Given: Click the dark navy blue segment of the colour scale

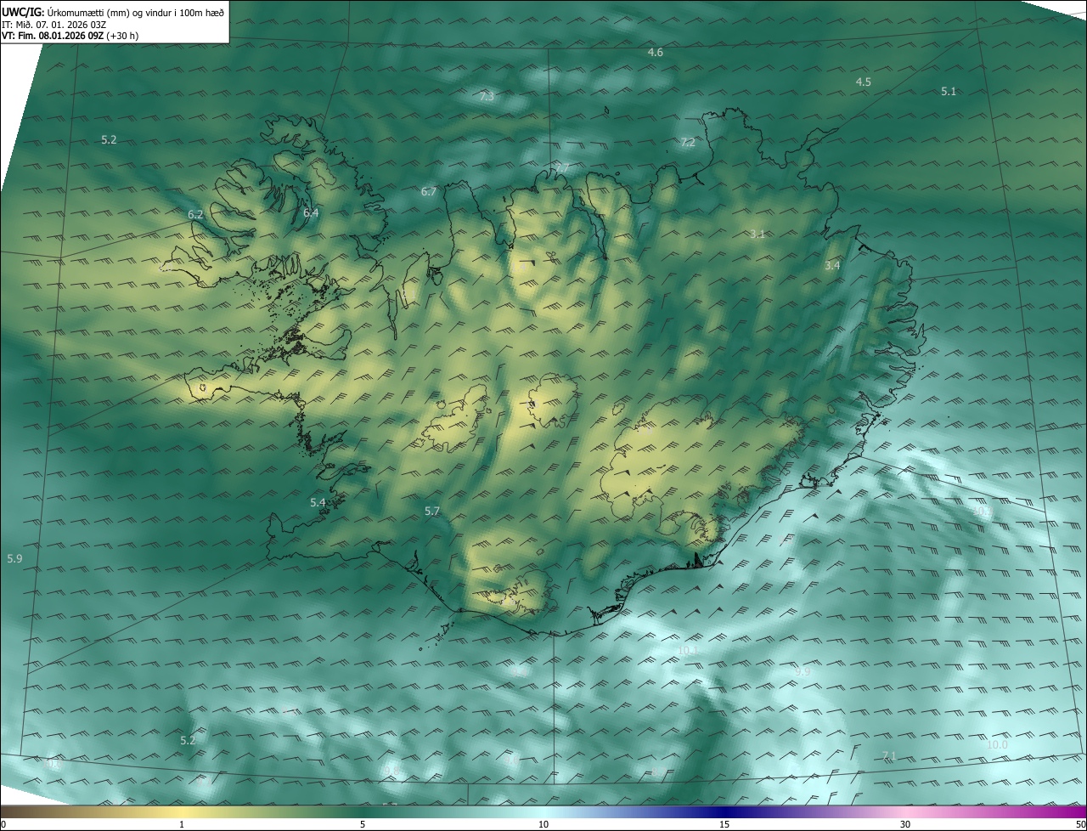Looking at the screenshot, I should pos(724,812).
